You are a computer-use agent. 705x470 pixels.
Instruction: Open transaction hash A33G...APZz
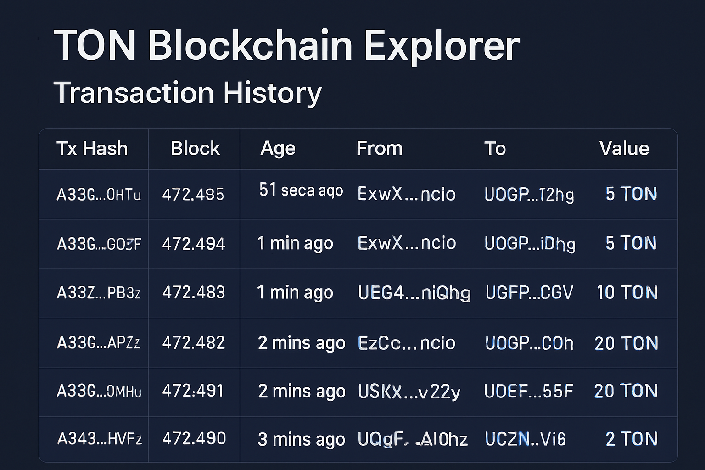(x=99, y=342)
